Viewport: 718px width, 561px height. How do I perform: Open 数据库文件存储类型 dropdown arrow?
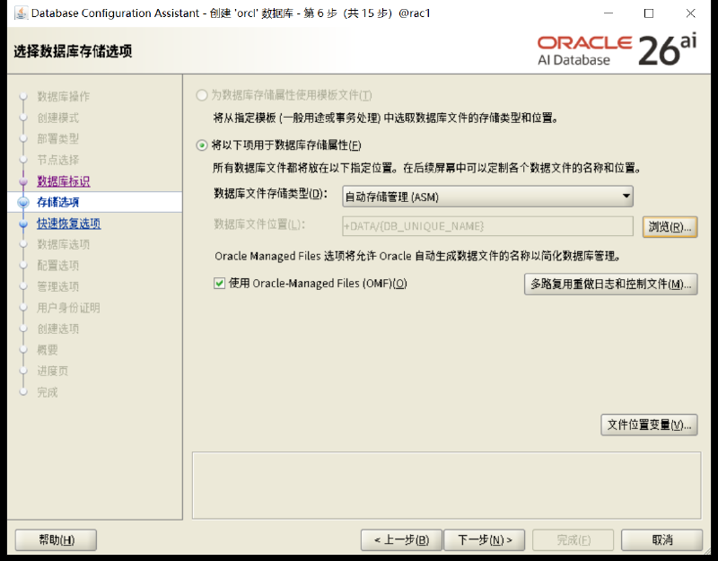click(x=626, y=197)
